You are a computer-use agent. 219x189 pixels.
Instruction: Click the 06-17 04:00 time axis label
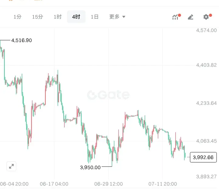[54, 184]
